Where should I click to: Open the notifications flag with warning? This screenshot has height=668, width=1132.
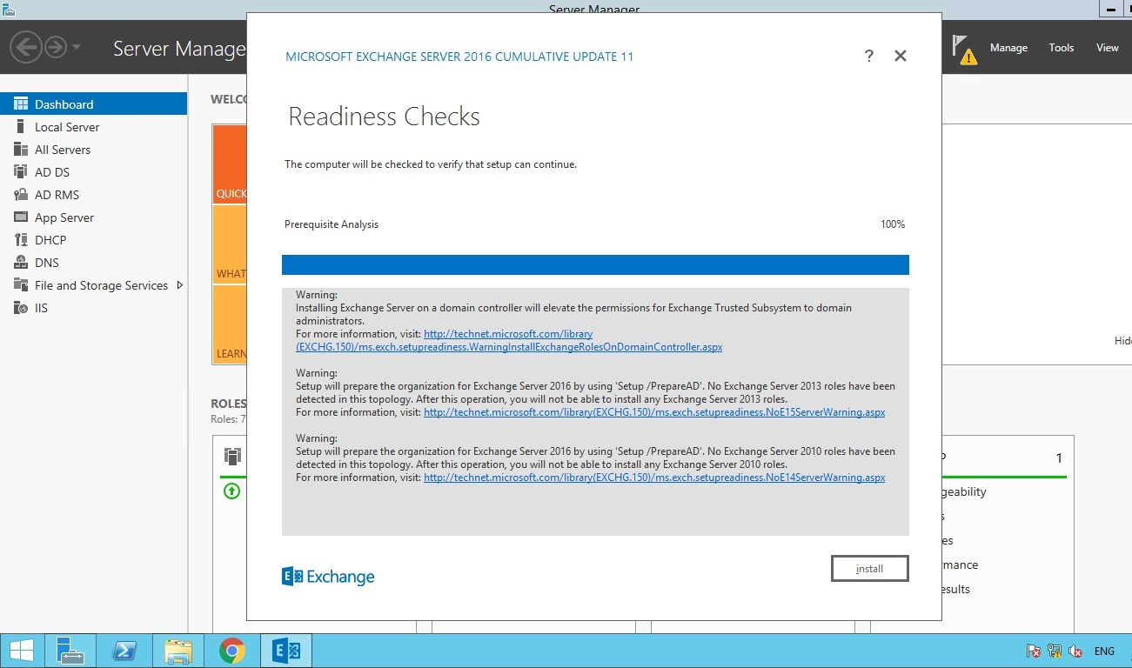click(963, 49)
